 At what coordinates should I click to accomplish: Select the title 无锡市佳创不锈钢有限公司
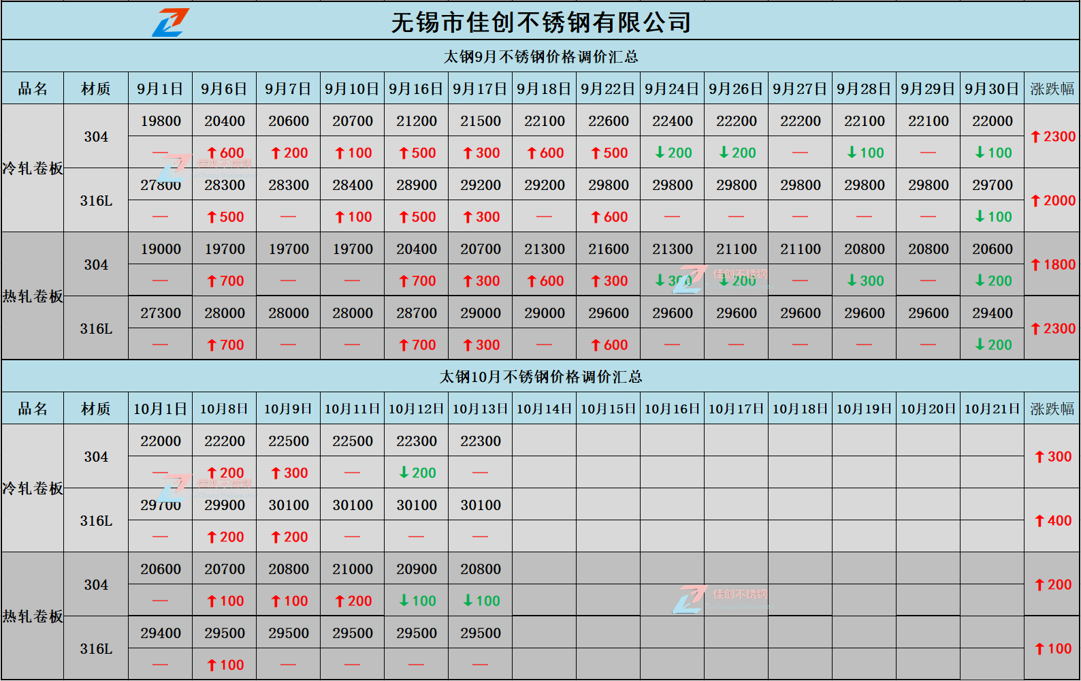click(541, 22)
